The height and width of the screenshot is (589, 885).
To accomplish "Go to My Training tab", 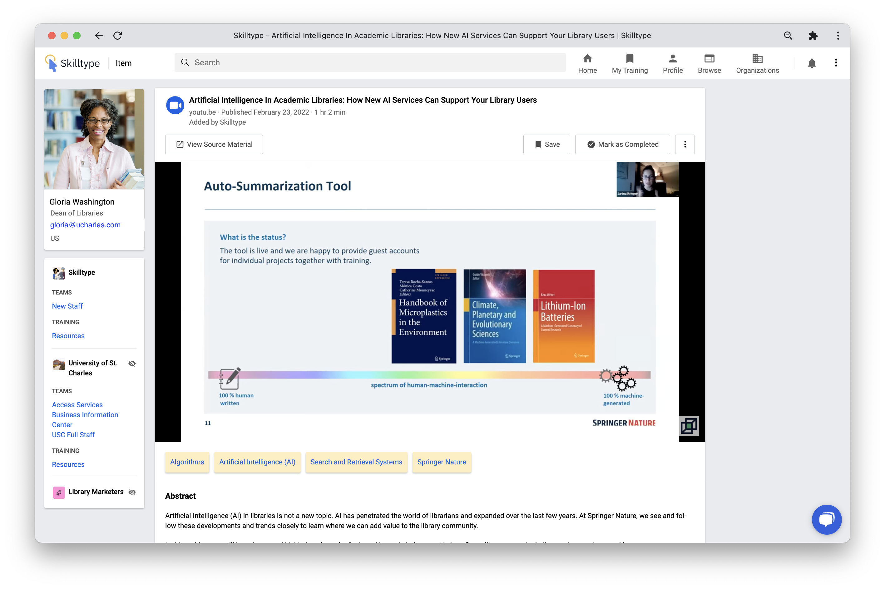I will (x=630, y=63).
